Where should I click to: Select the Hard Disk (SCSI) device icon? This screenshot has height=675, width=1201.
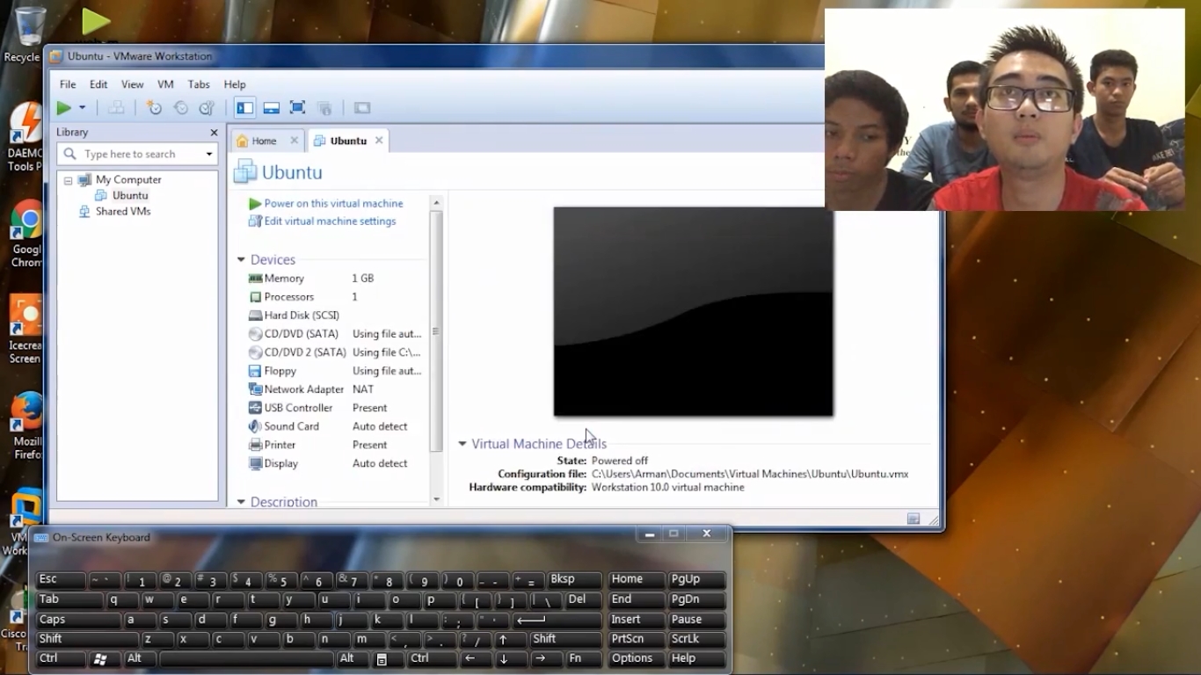pyautogui.click(x=255, y=316)
